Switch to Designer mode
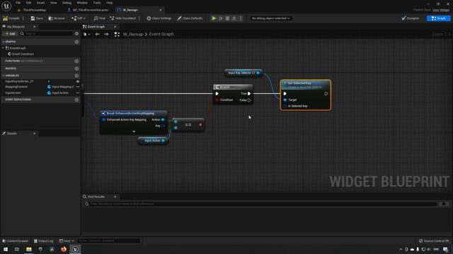This screenshot has height=254, width=453. [411, 18]
